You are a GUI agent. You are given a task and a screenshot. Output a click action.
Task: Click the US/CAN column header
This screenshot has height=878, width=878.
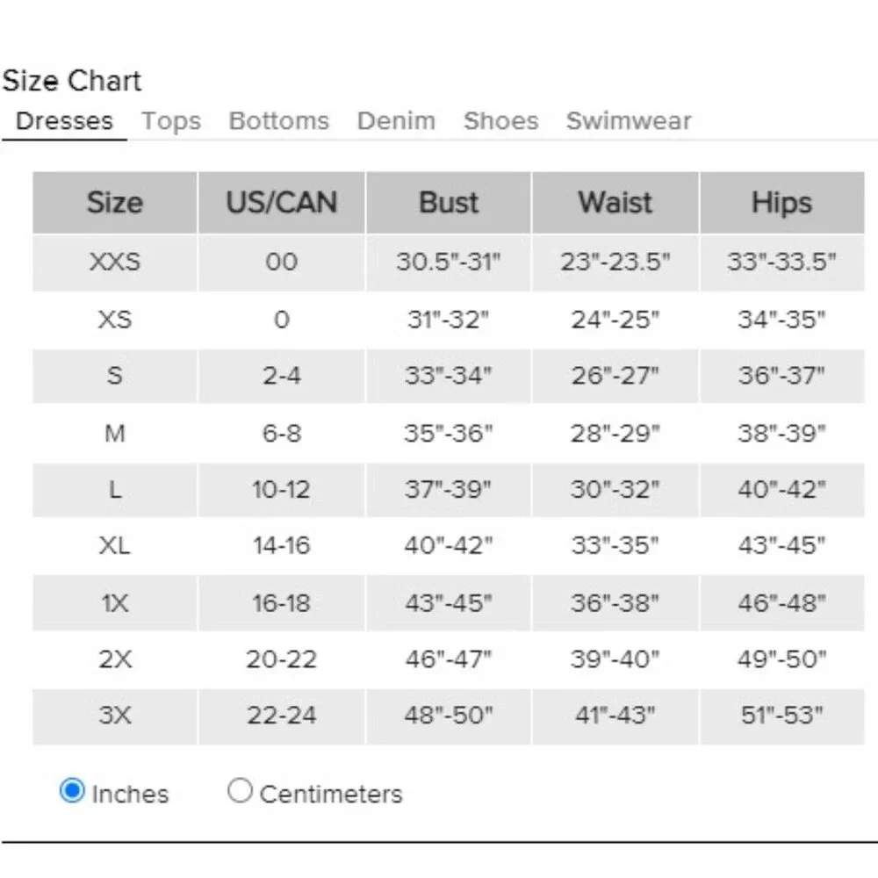coord(281,203)
